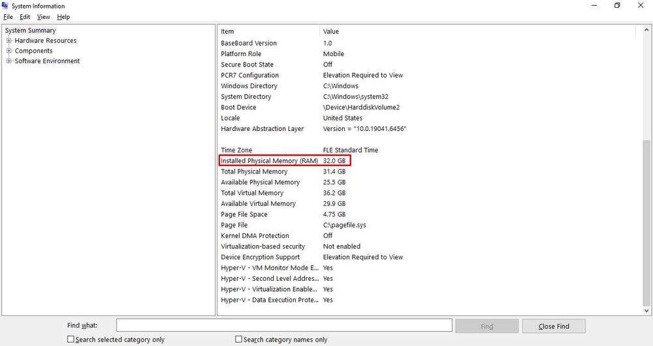The image size is (653, 346).
Task: Expand the Components node
Action: click(x=8, y=51)
